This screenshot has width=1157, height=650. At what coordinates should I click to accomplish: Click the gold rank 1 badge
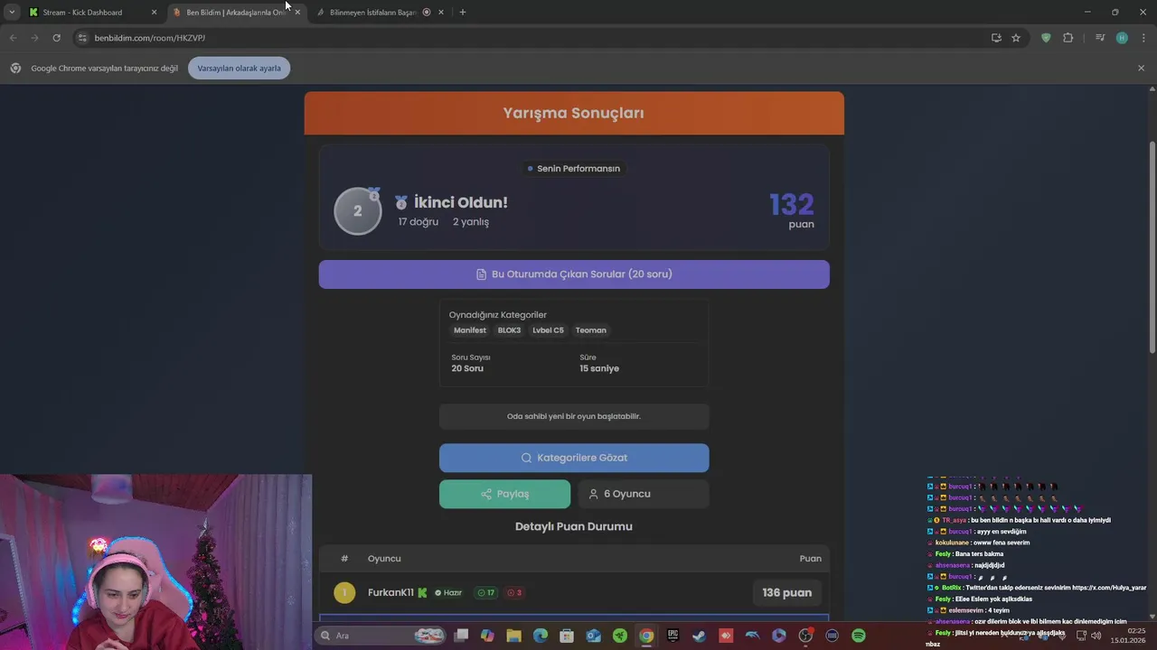pyautogui.click(x=344, y=593)
